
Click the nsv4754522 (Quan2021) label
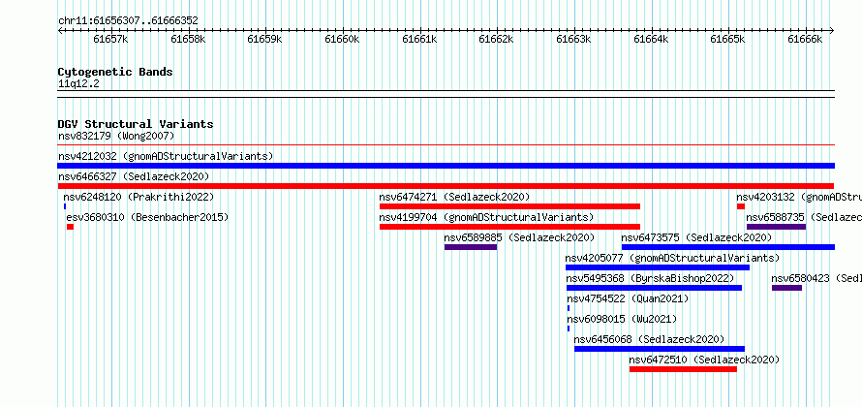[x=628, y=298]
